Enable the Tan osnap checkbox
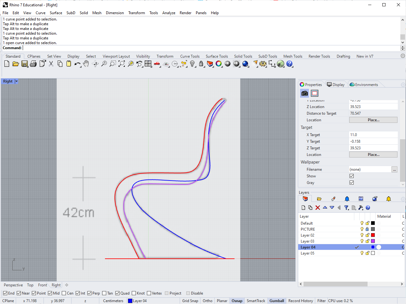Image resolution: width=406 pixels, height=304 pixels. [x=104, y=293]
